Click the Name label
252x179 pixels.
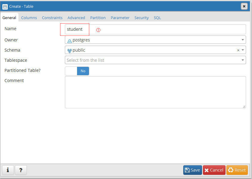(x=10, y=29)
